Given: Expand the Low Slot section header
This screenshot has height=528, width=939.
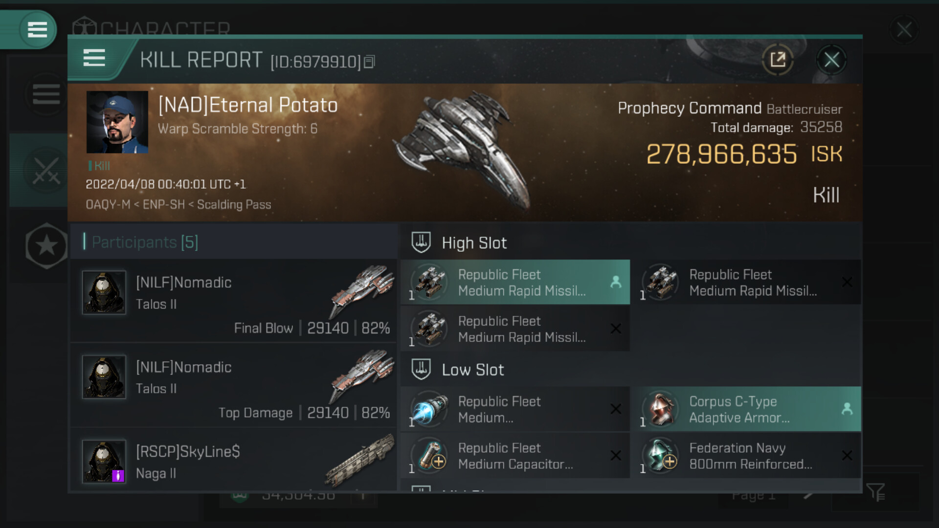Looking at the screenshot, I should click(472, 370).
